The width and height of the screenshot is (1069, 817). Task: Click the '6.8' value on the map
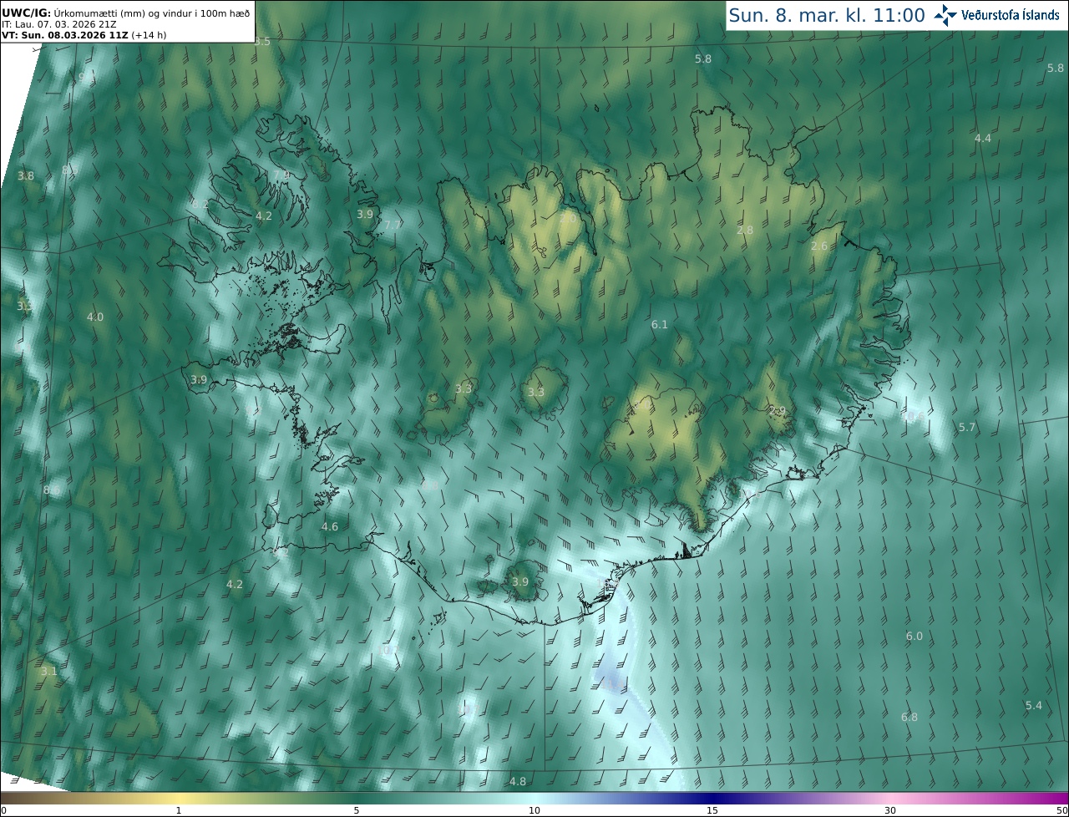(909, 717)
